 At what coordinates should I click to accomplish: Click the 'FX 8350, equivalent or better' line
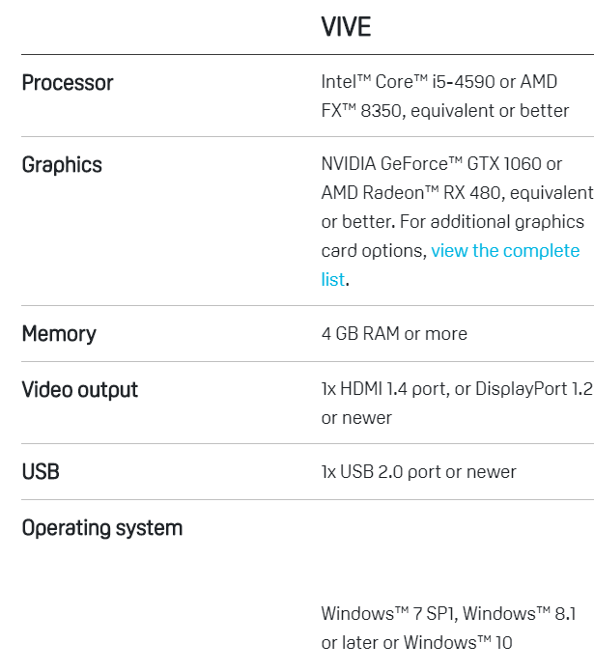click(444, 110)
